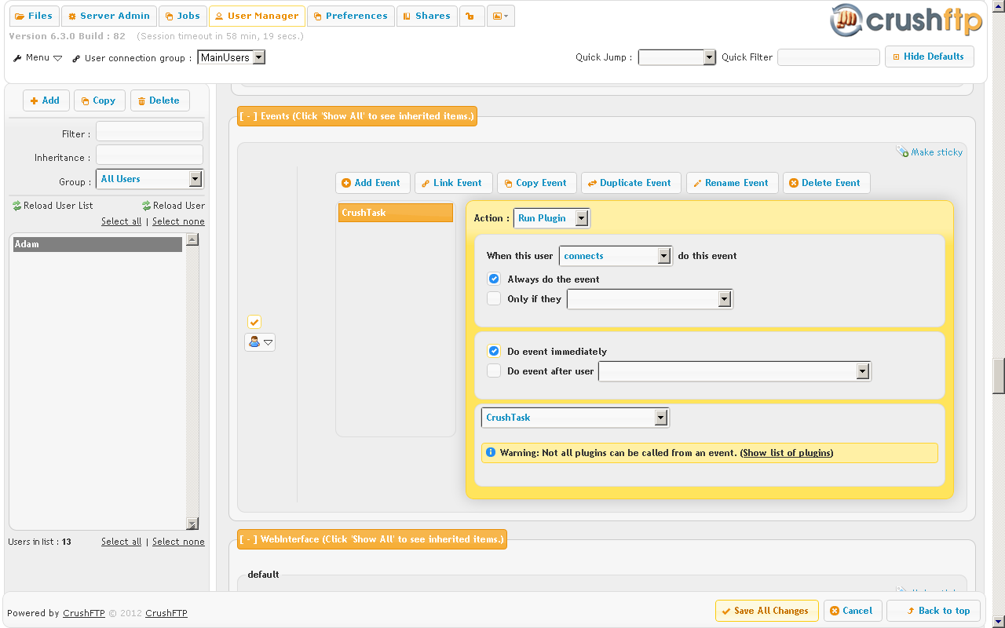Toggle the Do event after user checkbox

(x=494, y=371)
